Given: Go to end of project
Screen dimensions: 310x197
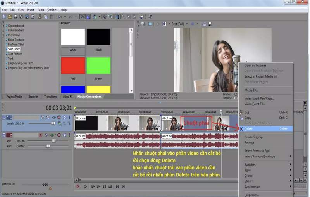Looking at the screenshot, I should [x=123, y=186].
